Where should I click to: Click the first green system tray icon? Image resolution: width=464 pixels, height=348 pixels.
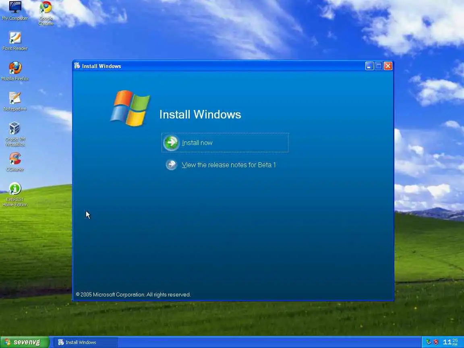coord(429,342)
